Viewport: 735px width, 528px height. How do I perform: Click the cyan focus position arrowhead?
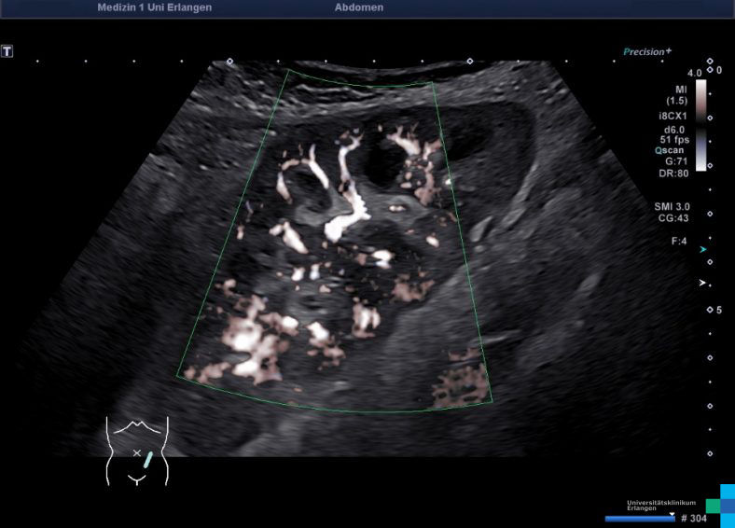click(704, 250)
